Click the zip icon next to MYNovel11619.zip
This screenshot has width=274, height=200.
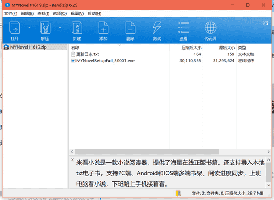6,47
